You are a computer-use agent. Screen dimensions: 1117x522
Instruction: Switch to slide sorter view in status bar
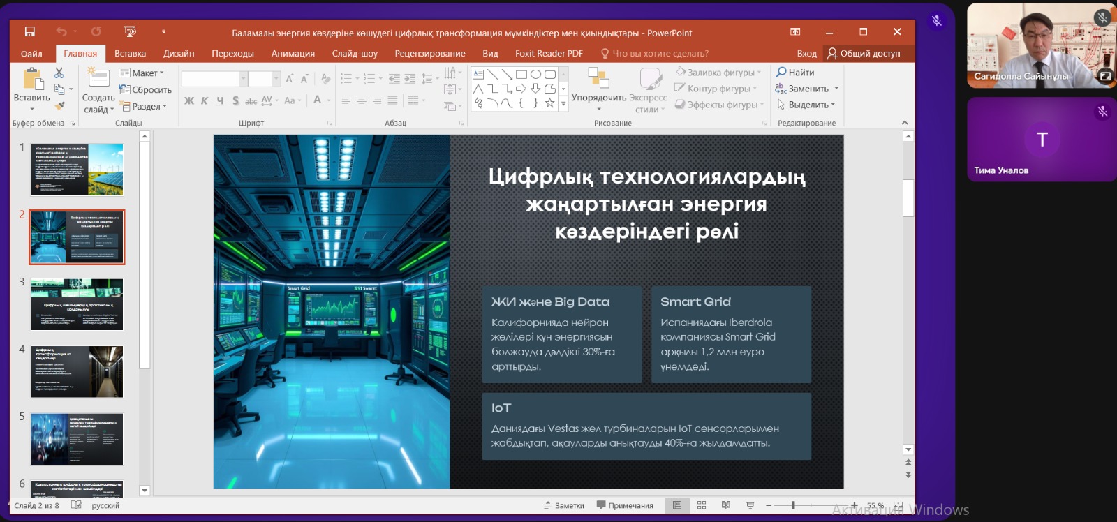(702, 505)
